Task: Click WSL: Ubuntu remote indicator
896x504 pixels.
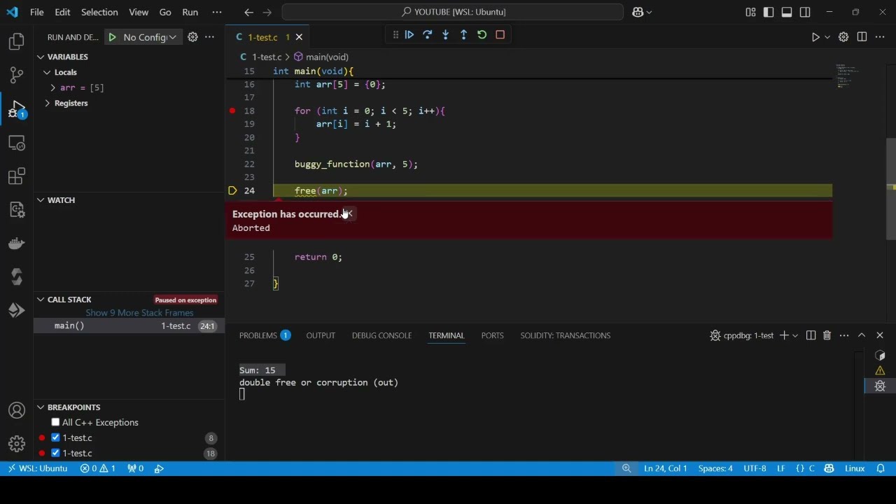Action: click(38, 468)
